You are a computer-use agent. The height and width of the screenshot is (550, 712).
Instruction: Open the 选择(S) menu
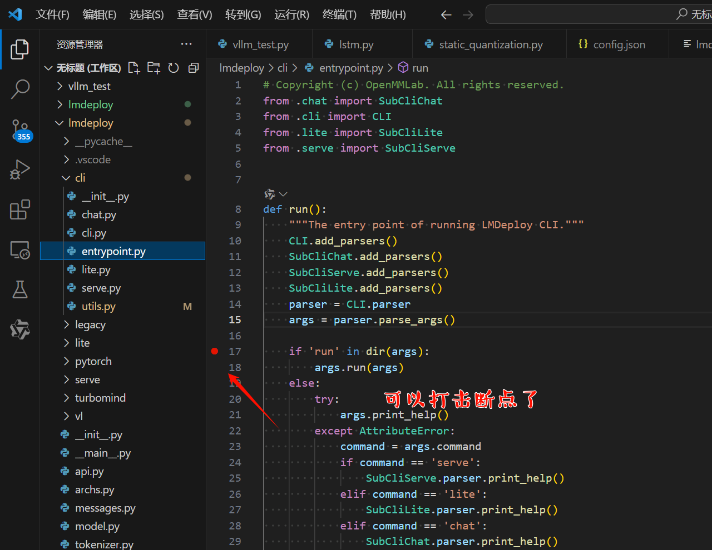(x=147, y=14)
